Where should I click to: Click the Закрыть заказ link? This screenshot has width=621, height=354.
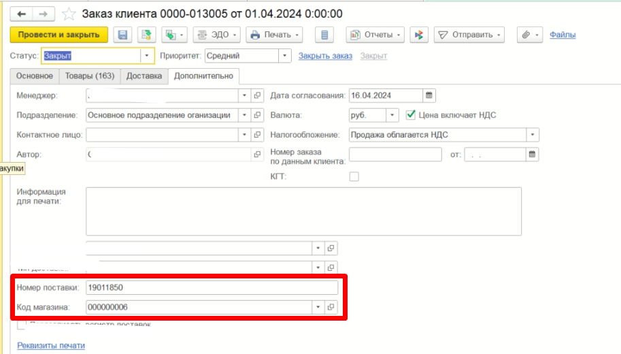[x=325, y=56]
